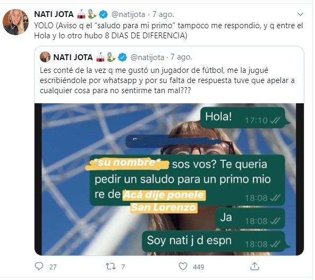Open the main NATI JOTA profile avatar

(x=15, y=22)
